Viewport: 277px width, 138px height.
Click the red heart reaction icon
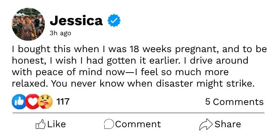coord(32,102)
